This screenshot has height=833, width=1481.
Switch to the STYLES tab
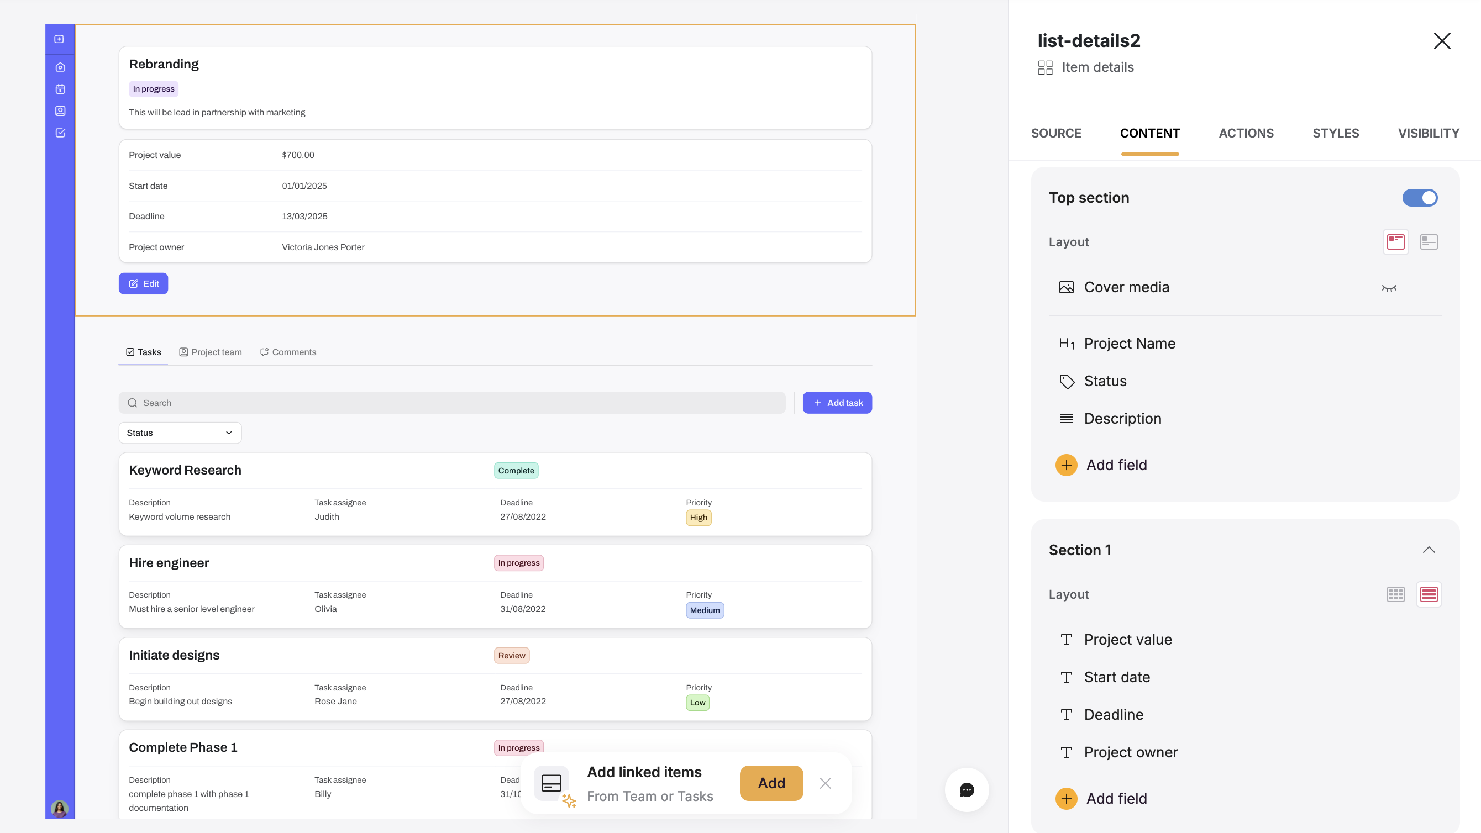click(x=1336, y=133)
